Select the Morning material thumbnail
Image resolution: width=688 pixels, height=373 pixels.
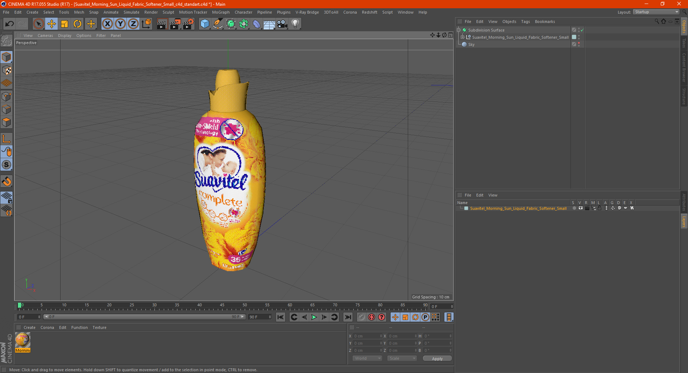(23, 340)
